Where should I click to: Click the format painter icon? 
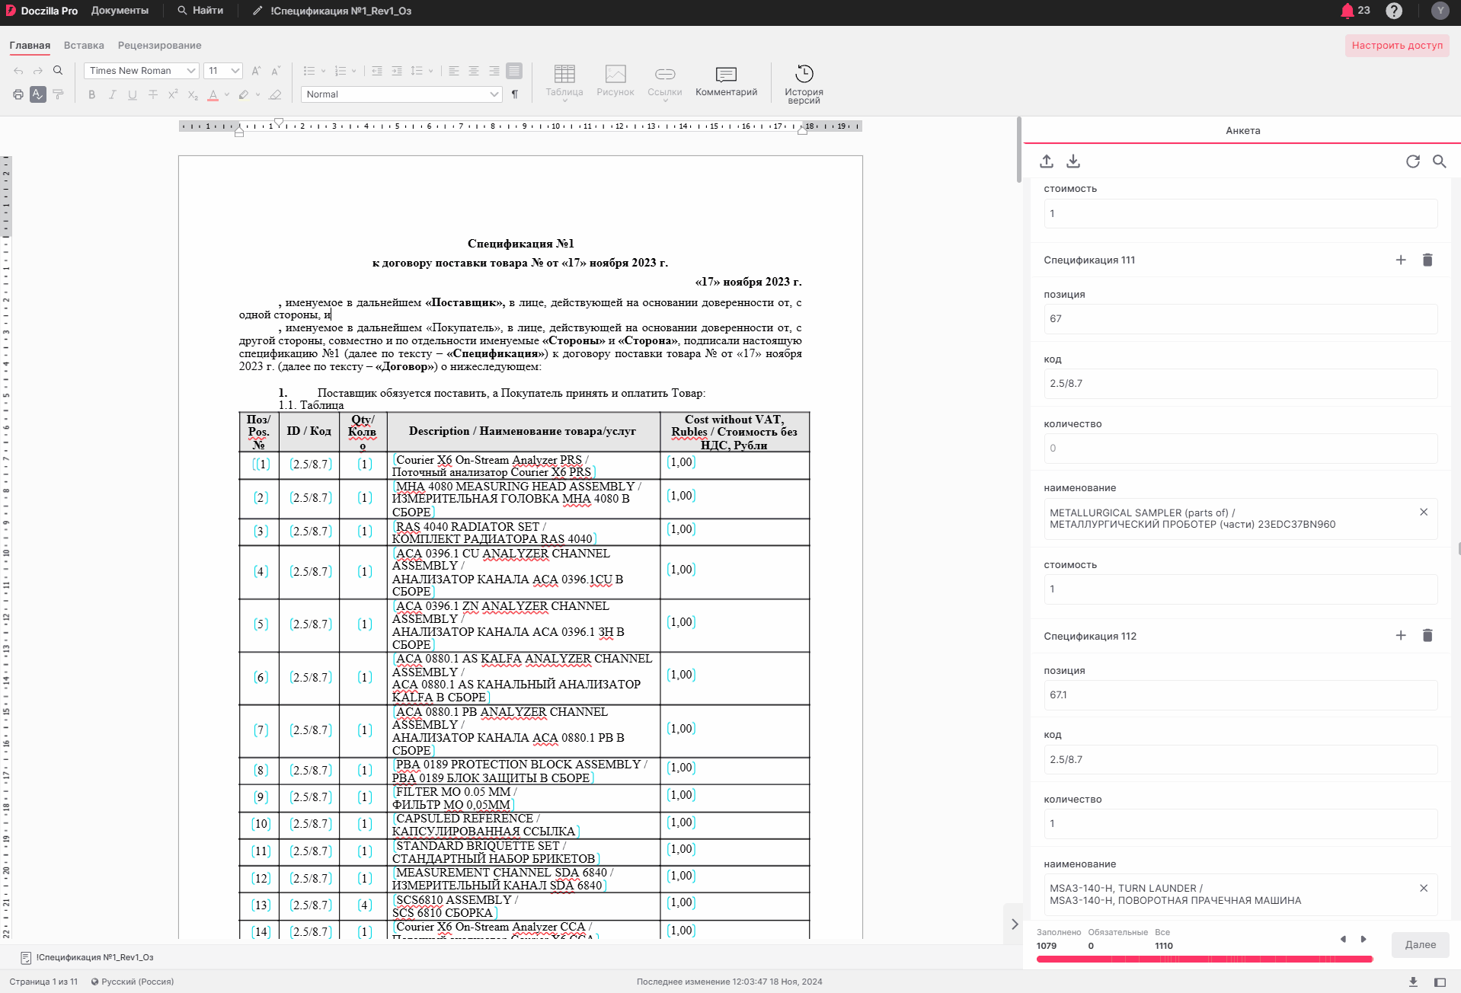pyautogui.click(x=58, y=94)
